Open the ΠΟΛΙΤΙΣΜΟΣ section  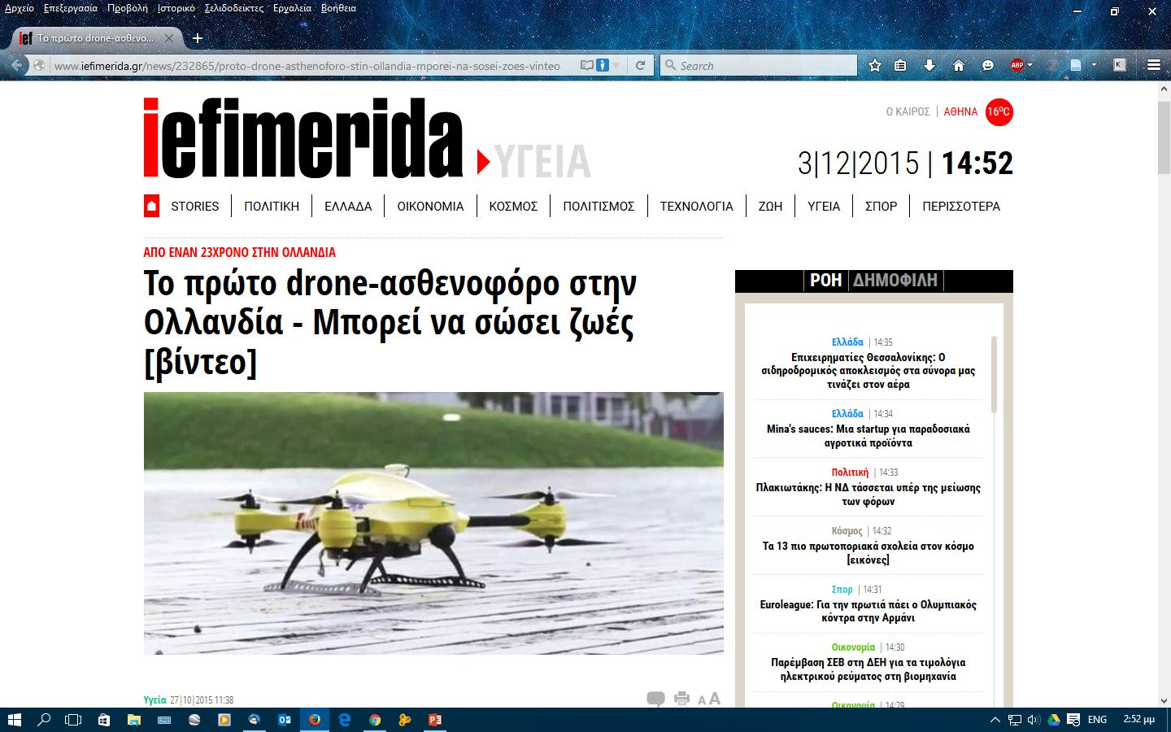tap(599, 207)
